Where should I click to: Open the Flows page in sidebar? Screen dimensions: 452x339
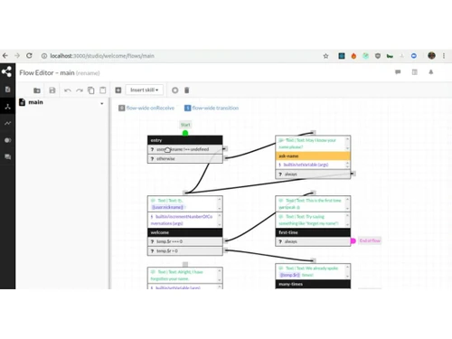pos(7,107)
